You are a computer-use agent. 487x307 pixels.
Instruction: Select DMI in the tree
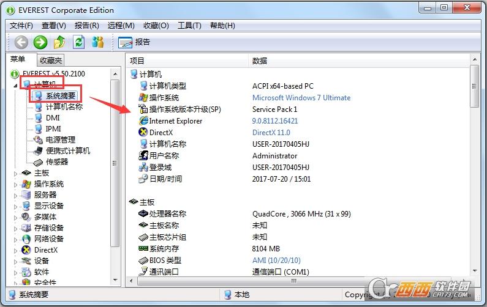pos(53,118)
